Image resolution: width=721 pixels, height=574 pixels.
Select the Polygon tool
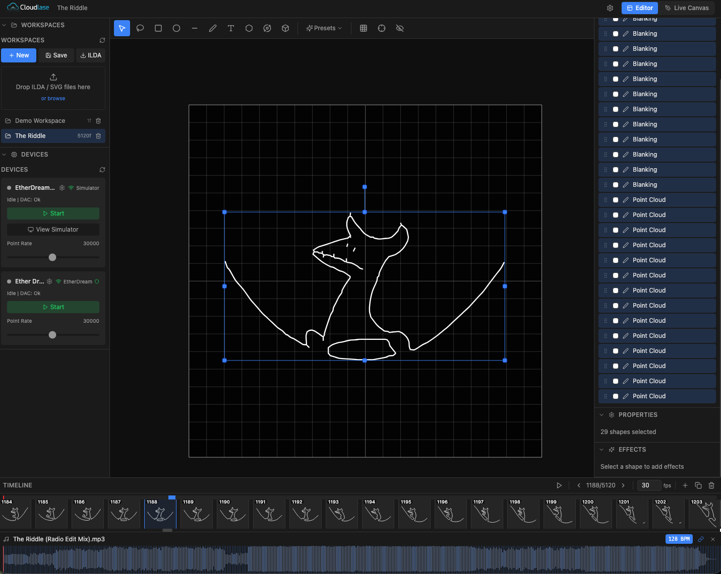tap(249, 28)
